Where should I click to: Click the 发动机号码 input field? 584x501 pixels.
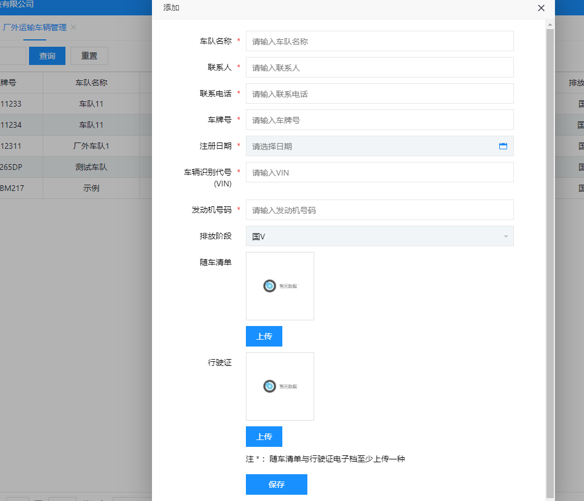(380, 210)
